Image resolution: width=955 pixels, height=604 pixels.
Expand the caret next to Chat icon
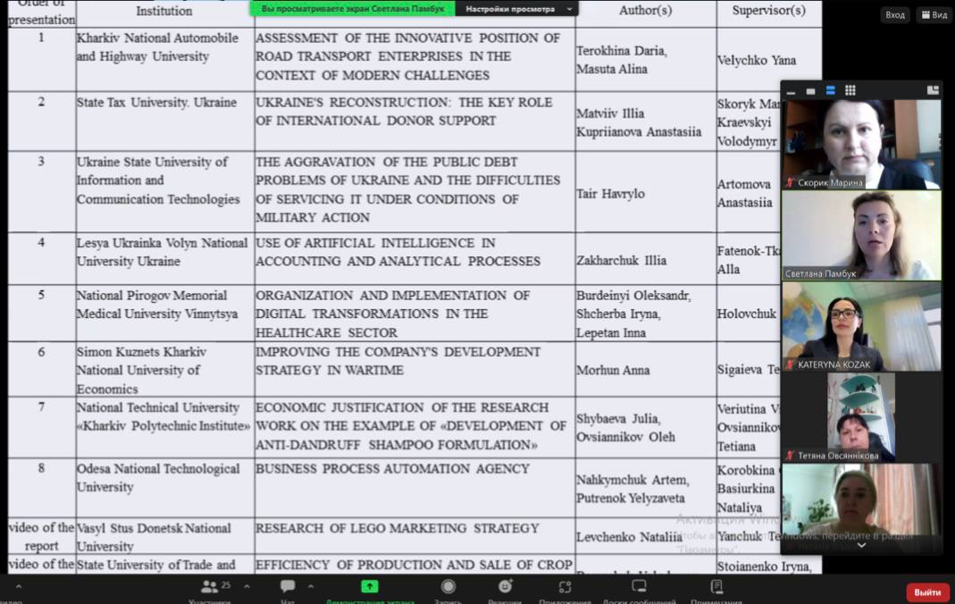tap(311, 587)
